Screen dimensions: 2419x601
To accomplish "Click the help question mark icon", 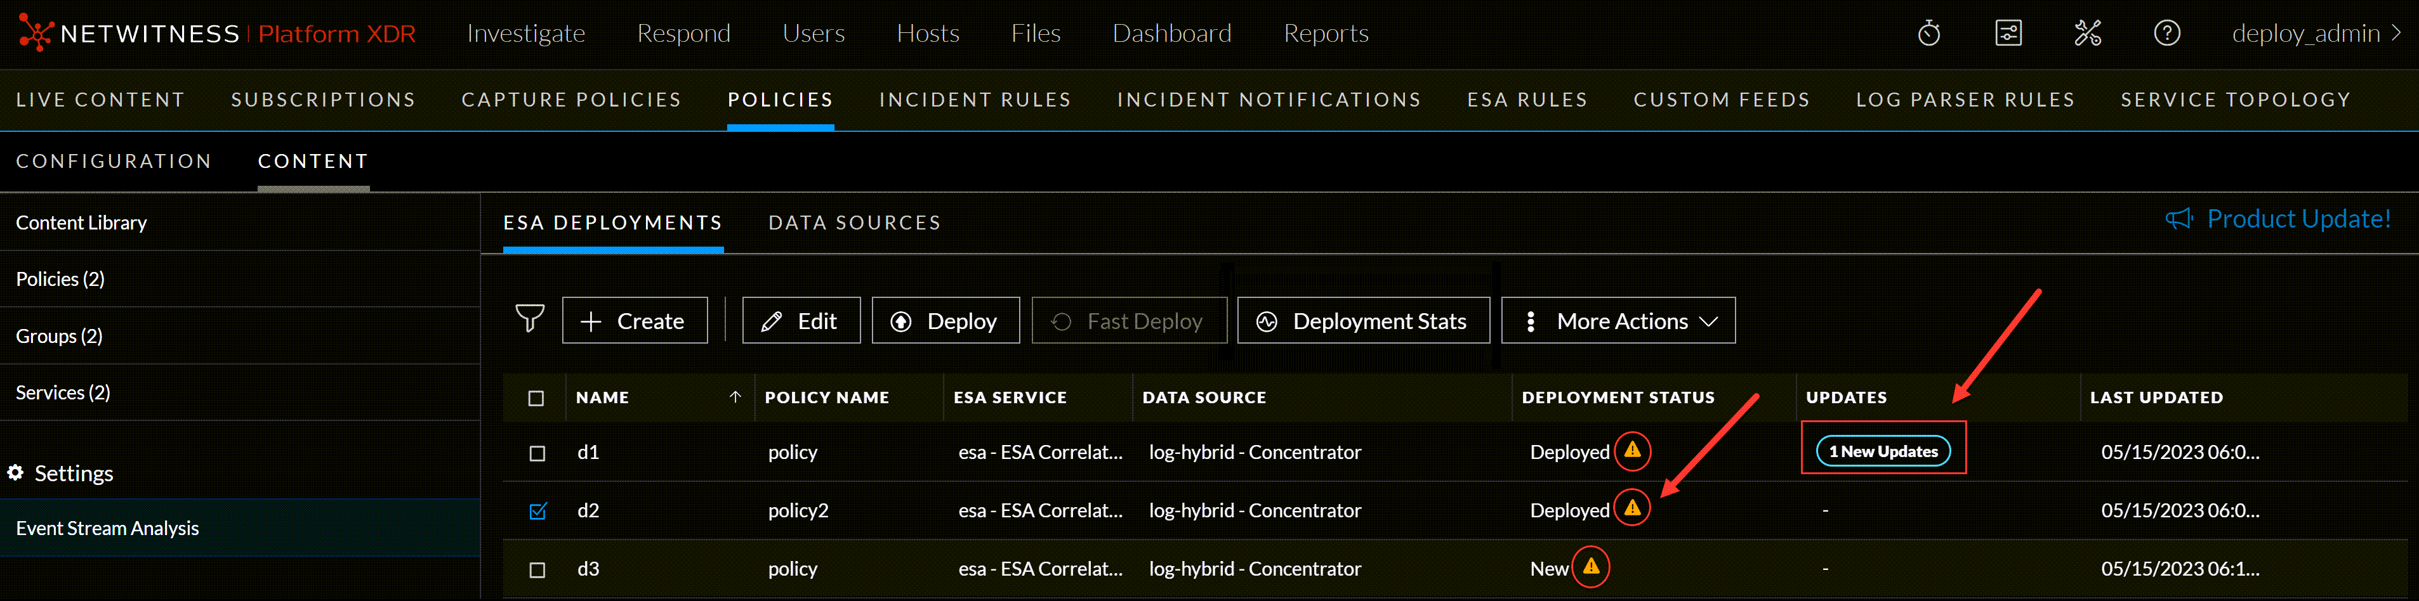I will (x=2166, y=33).
